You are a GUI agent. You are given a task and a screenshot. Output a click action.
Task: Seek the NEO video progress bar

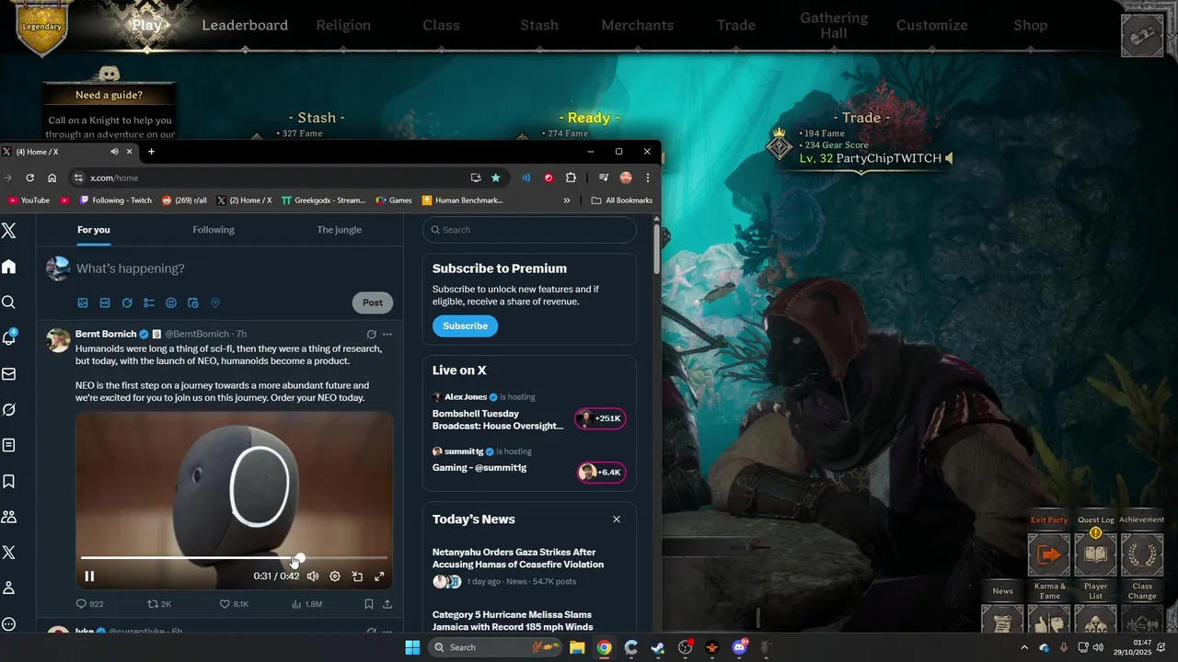click(234, 558)
